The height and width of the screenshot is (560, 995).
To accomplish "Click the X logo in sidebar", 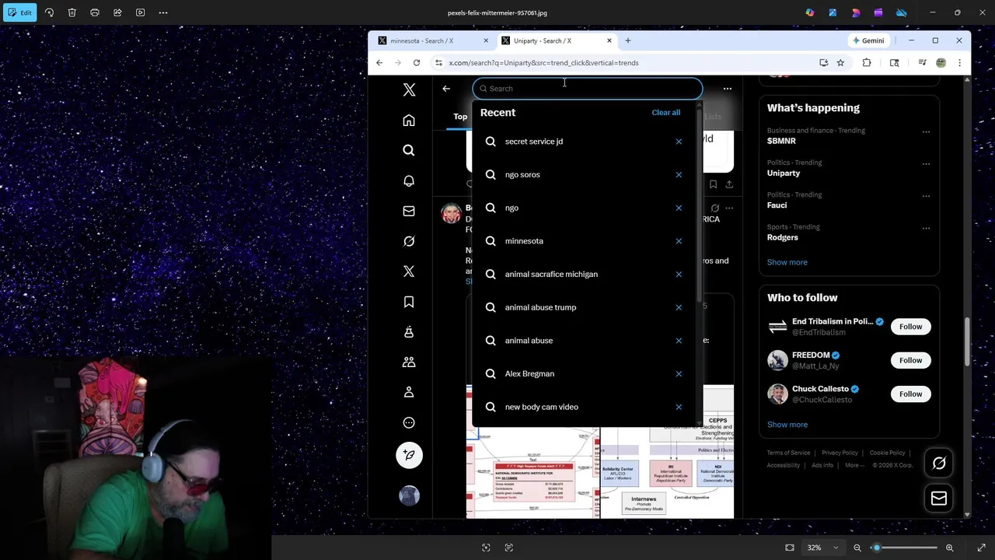I will click(x=409, y=89).
